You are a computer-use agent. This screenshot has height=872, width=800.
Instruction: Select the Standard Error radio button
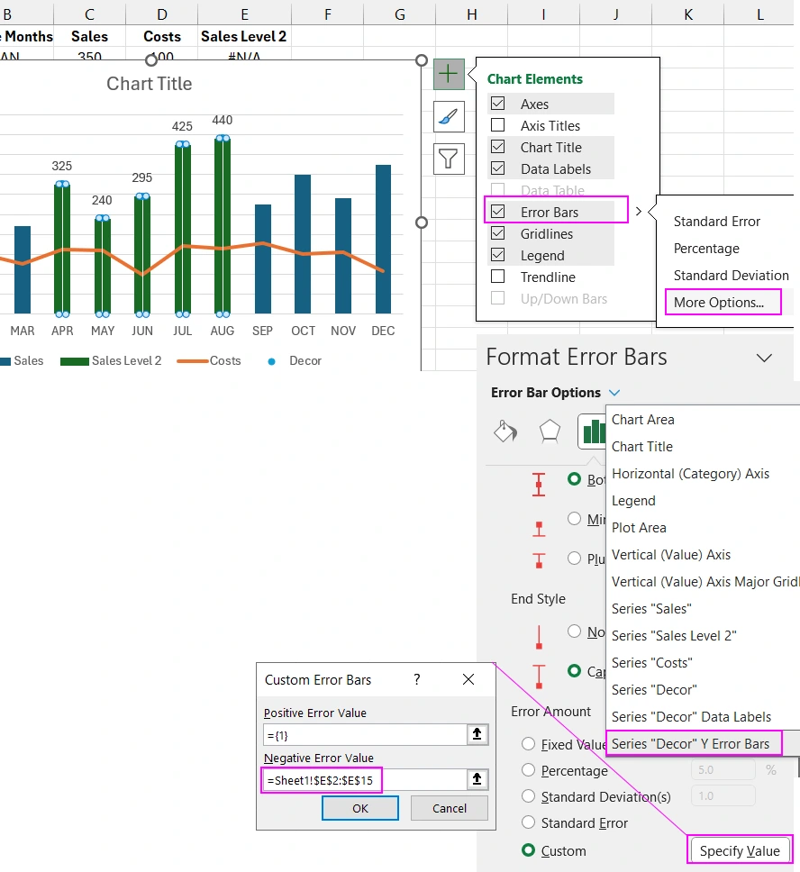click(x=529, y=823)
